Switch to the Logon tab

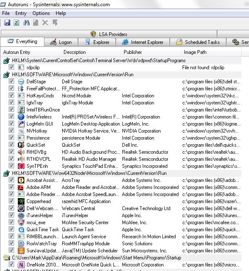click(61, 42)
